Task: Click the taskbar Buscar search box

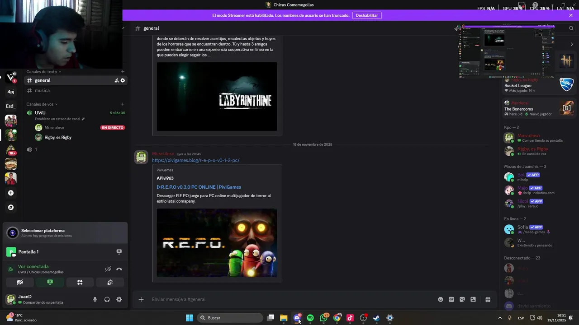Action: 230,318
